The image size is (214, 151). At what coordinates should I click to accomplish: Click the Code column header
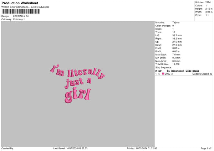tap(188, 71)
